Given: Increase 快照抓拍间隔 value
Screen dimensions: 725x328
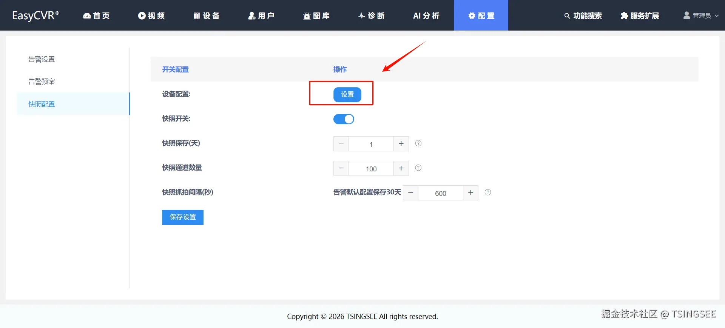Looking at the screenshot, I should (470, 193).
